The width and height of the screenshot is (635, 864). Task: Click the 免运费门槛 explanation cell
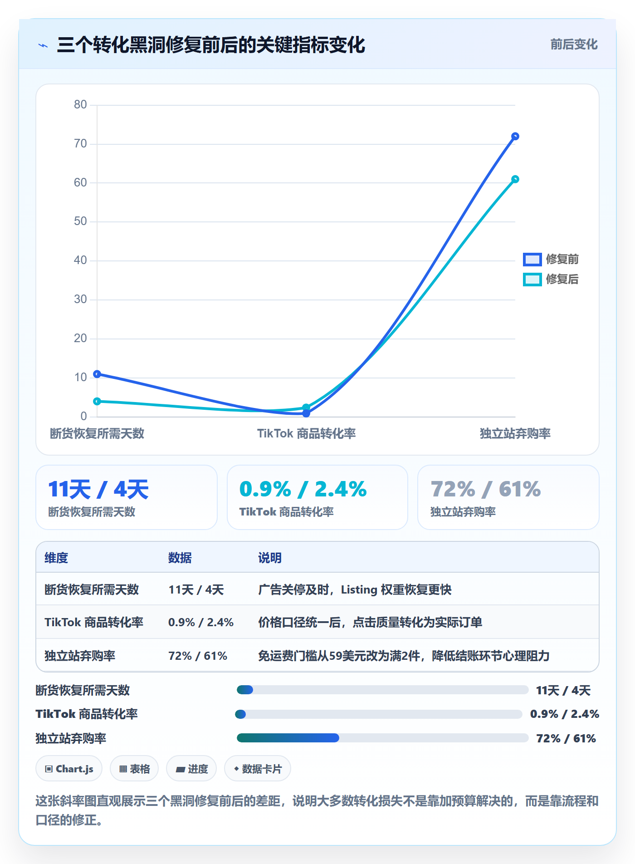(404, 656)
